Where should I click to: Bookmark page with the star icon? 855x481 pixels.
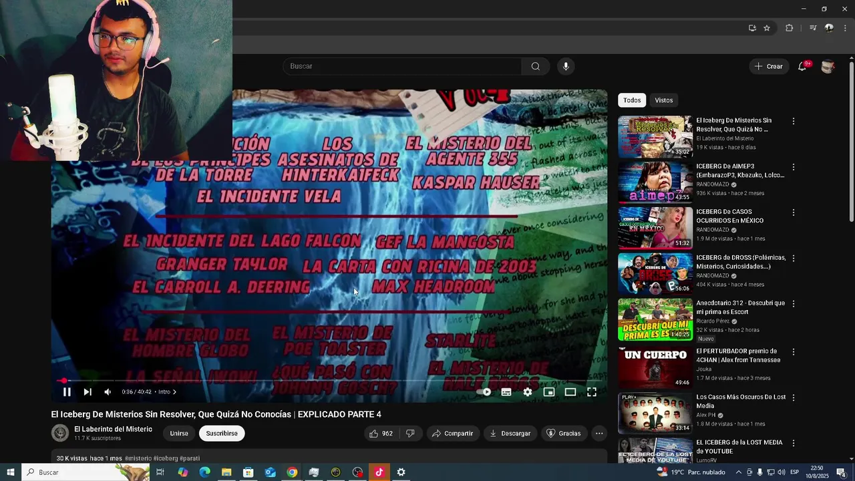767,28
